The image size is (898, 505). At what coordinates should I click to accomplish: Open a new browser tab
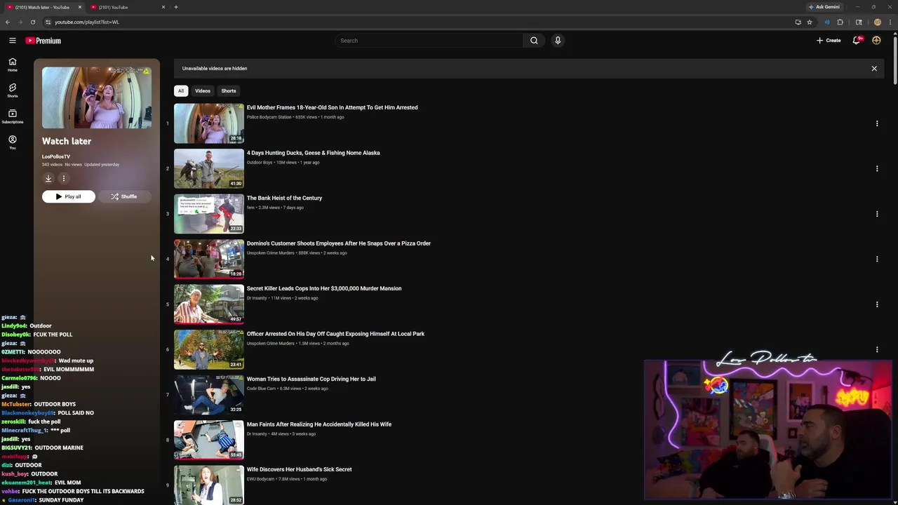[175, 7]
